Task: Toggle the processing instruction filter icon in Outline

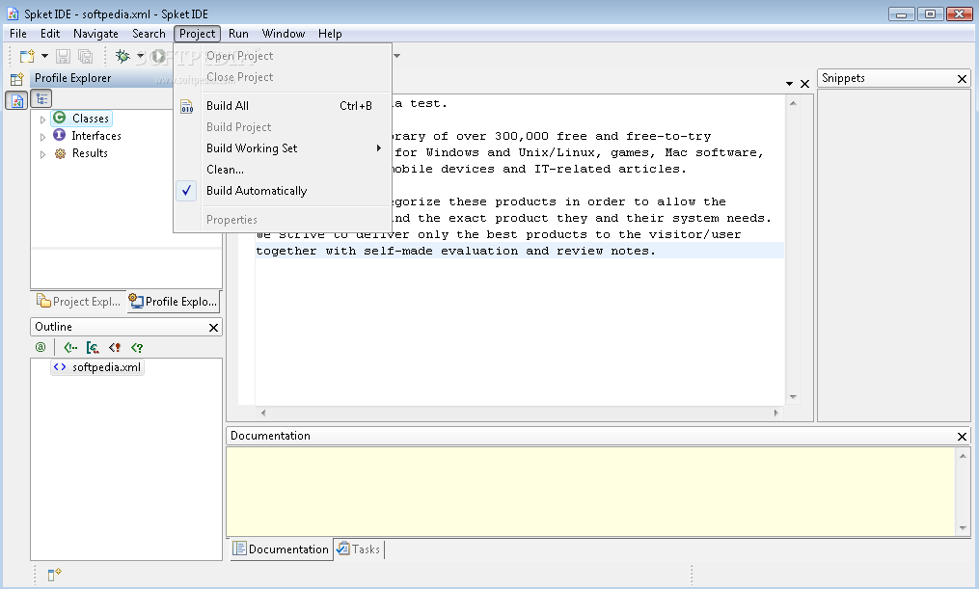Action: pyautogui.click(x=137, y=348)
